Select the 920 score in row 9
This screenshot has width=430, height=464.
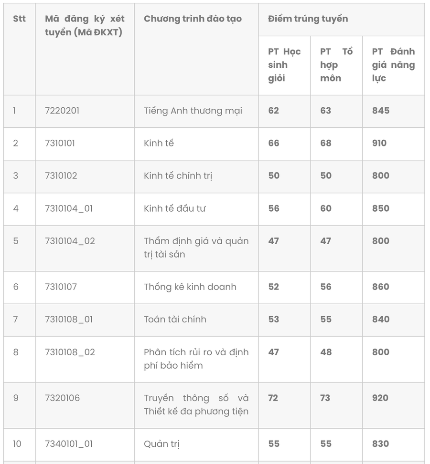coord(380,398)
